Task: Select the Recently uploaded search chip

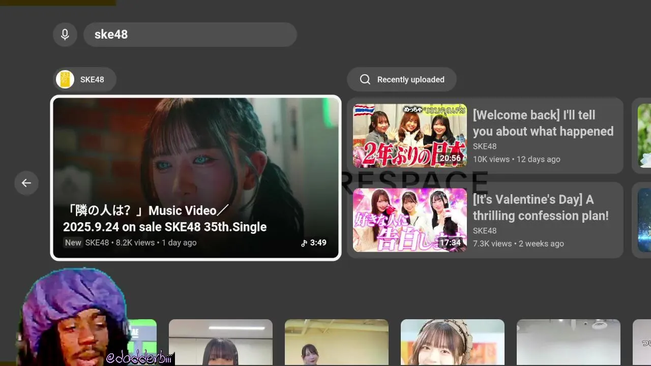Action: 402,79
